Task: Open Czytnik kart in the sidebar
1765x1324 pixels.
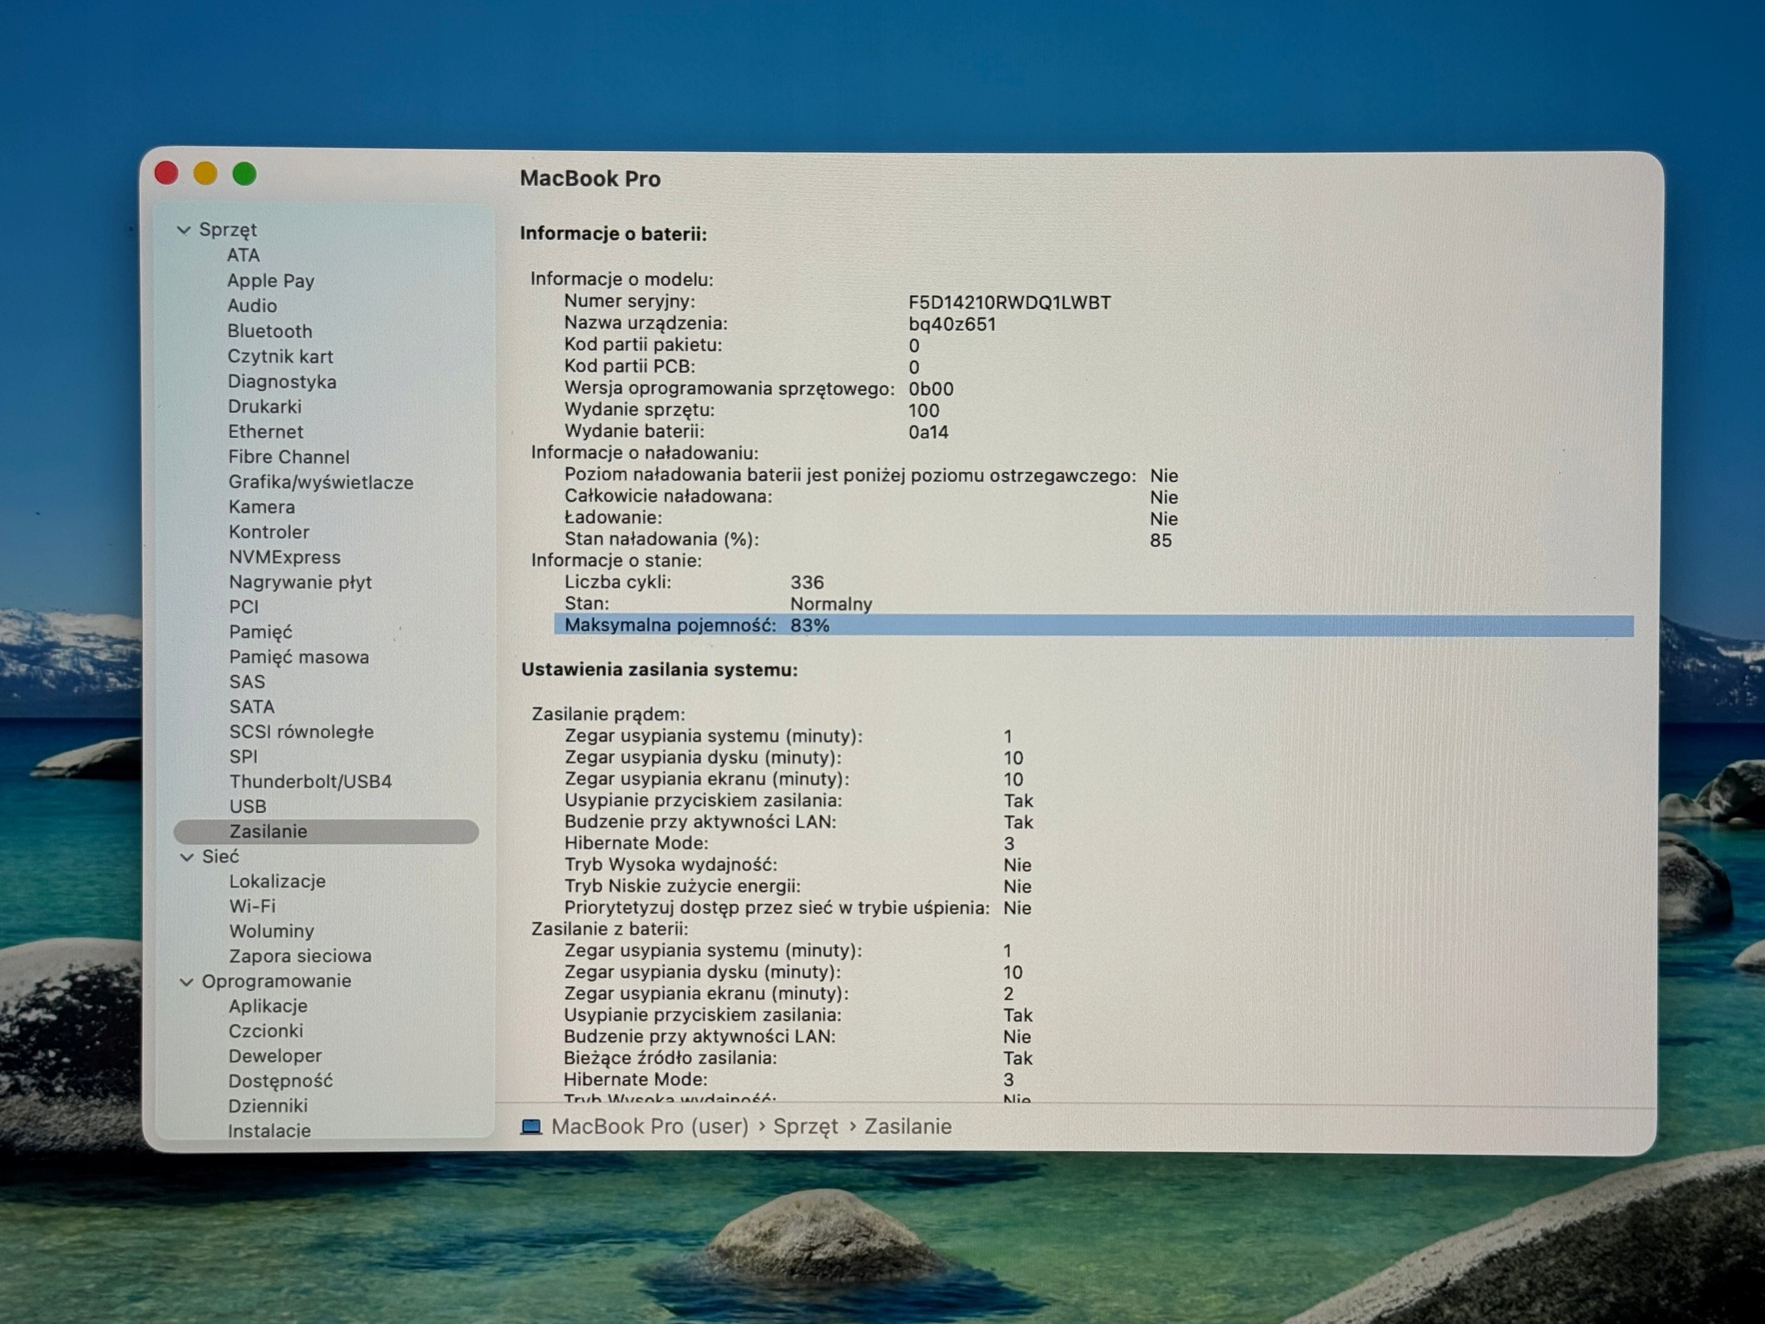Action: [x=280, y=357]
